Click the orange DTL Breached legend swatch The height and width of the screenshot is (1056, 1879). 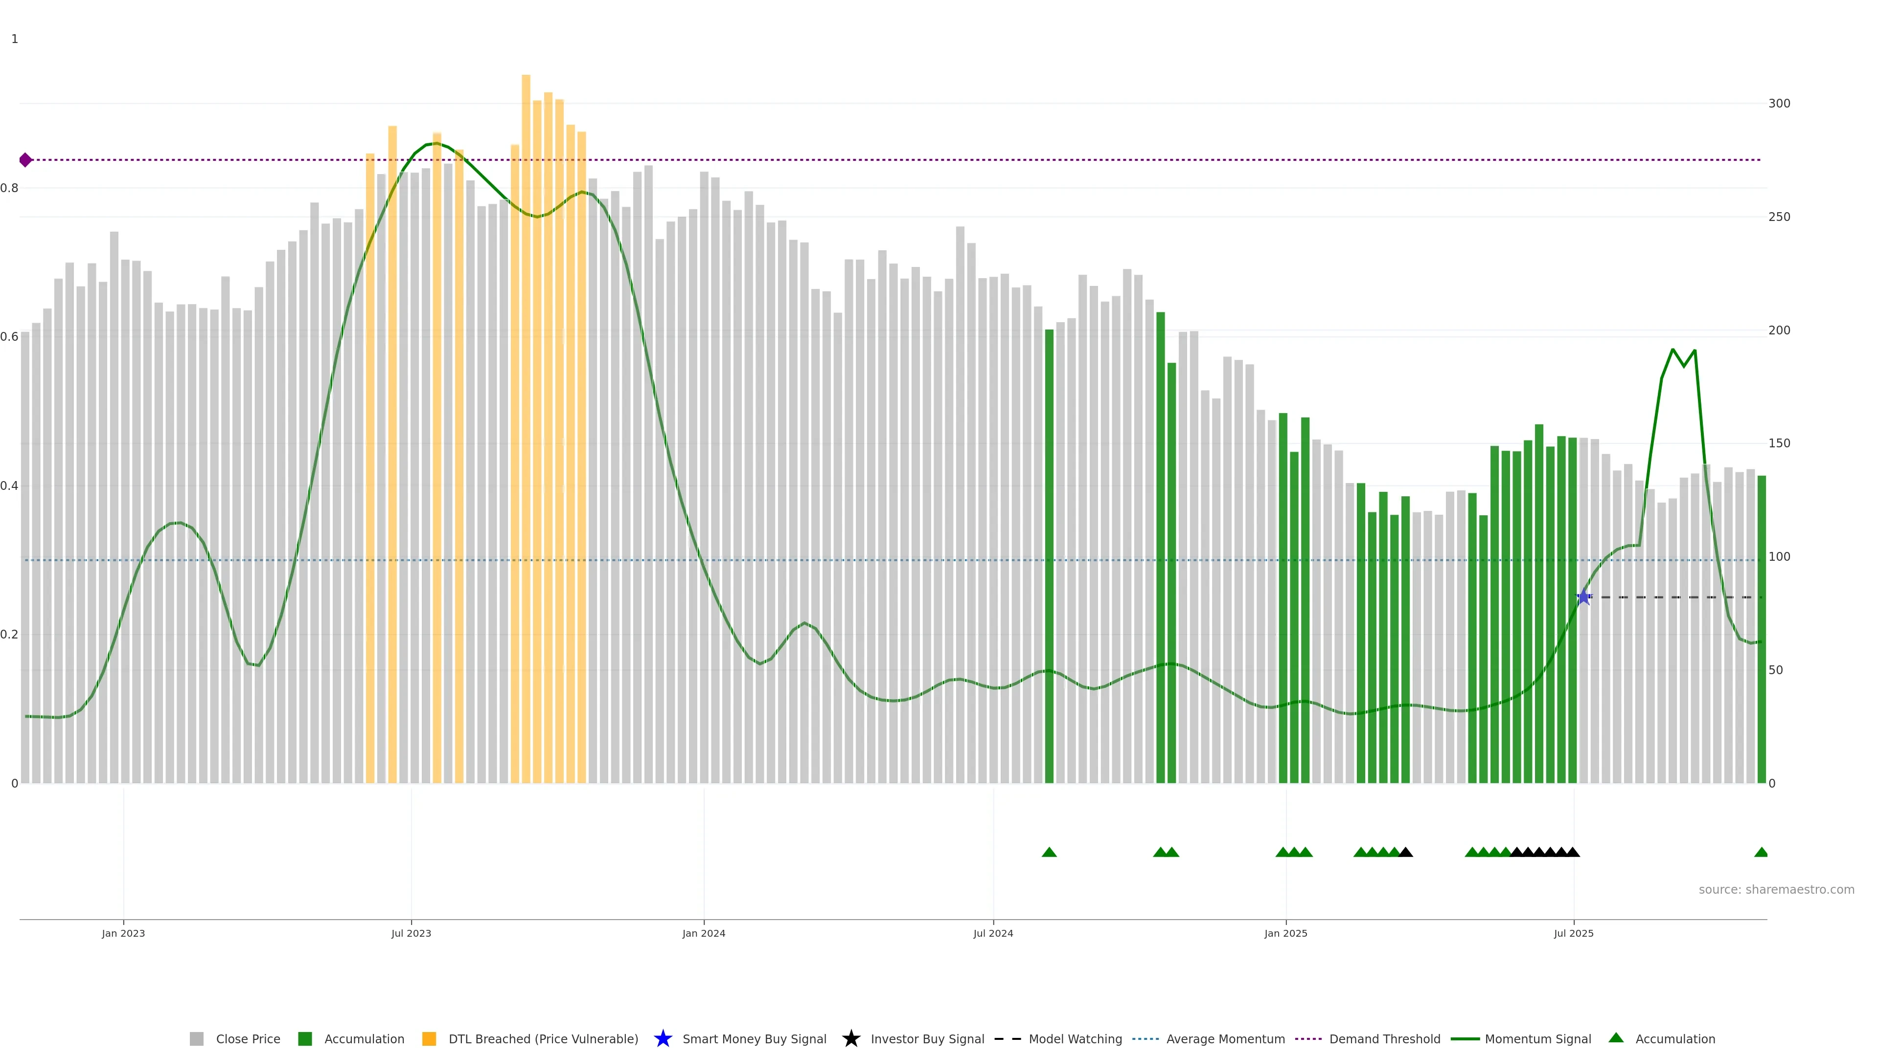429,1038
